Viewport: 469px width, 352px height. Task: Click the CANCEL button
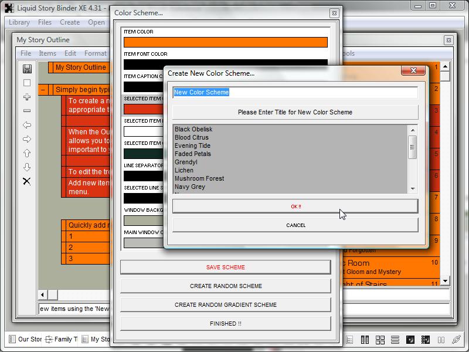pyautogui.click(x=295, y=225)
